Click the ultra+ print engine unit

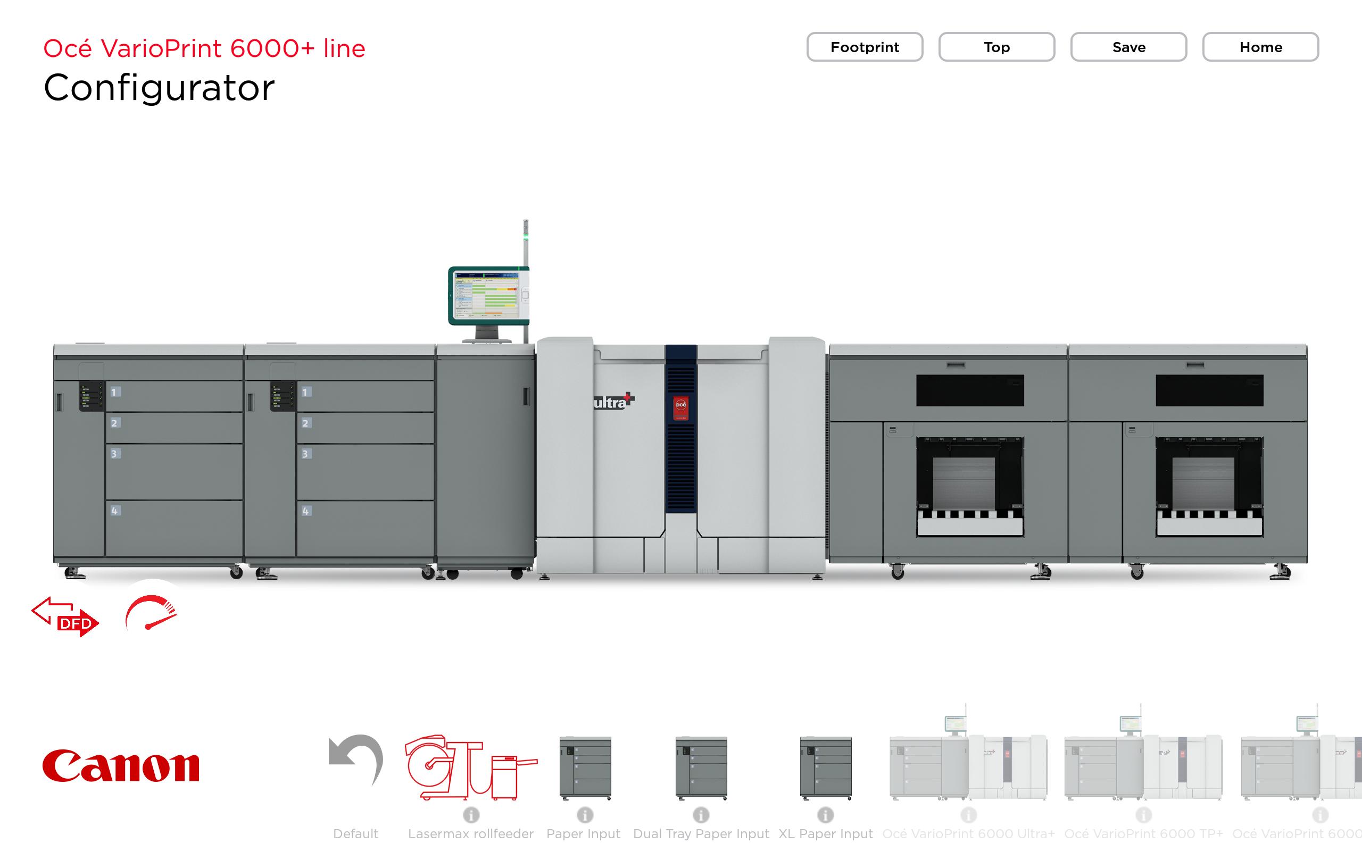680,457
